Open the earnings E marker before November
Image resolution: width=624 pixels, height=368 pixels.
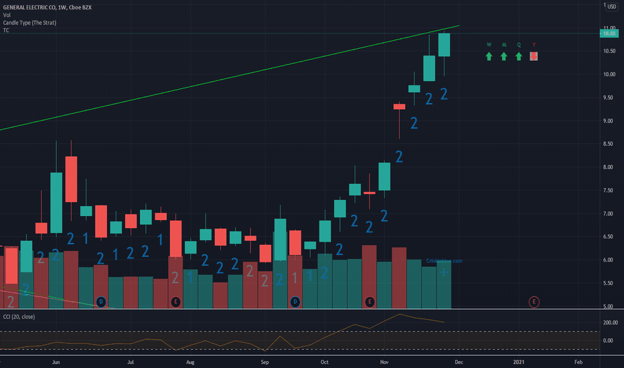370,302
